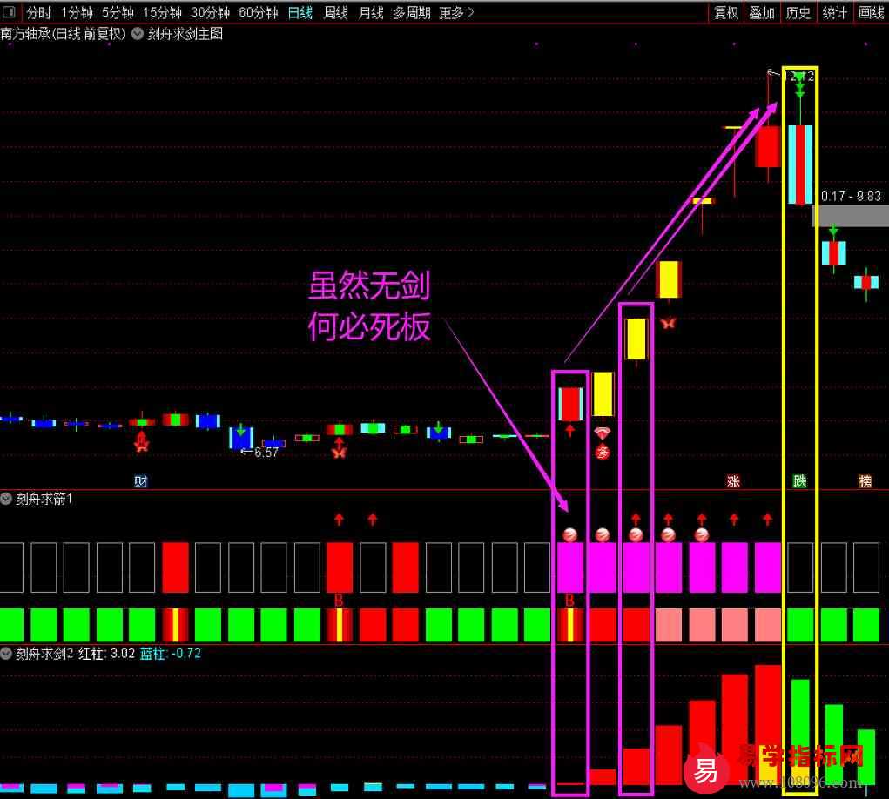Screen dimensions: 889x799
Task: Switch to 月线 monthly chart
Action: pyautogui.click(x=371, y=12)
